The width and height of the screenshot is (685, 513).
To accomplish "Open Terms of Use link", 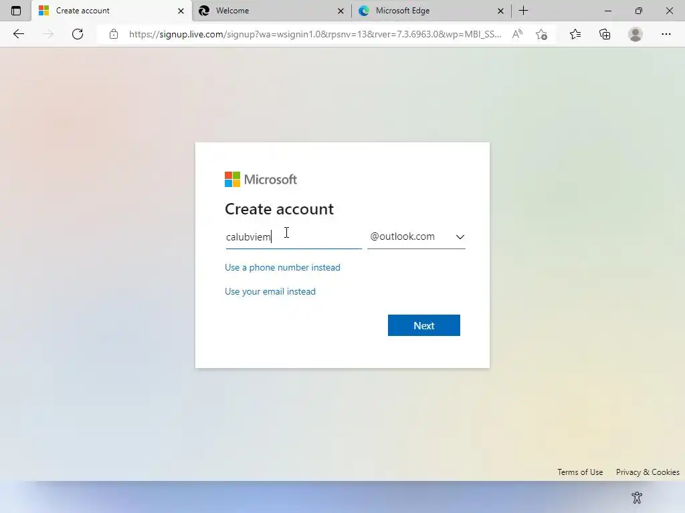I will pos(580,472).
